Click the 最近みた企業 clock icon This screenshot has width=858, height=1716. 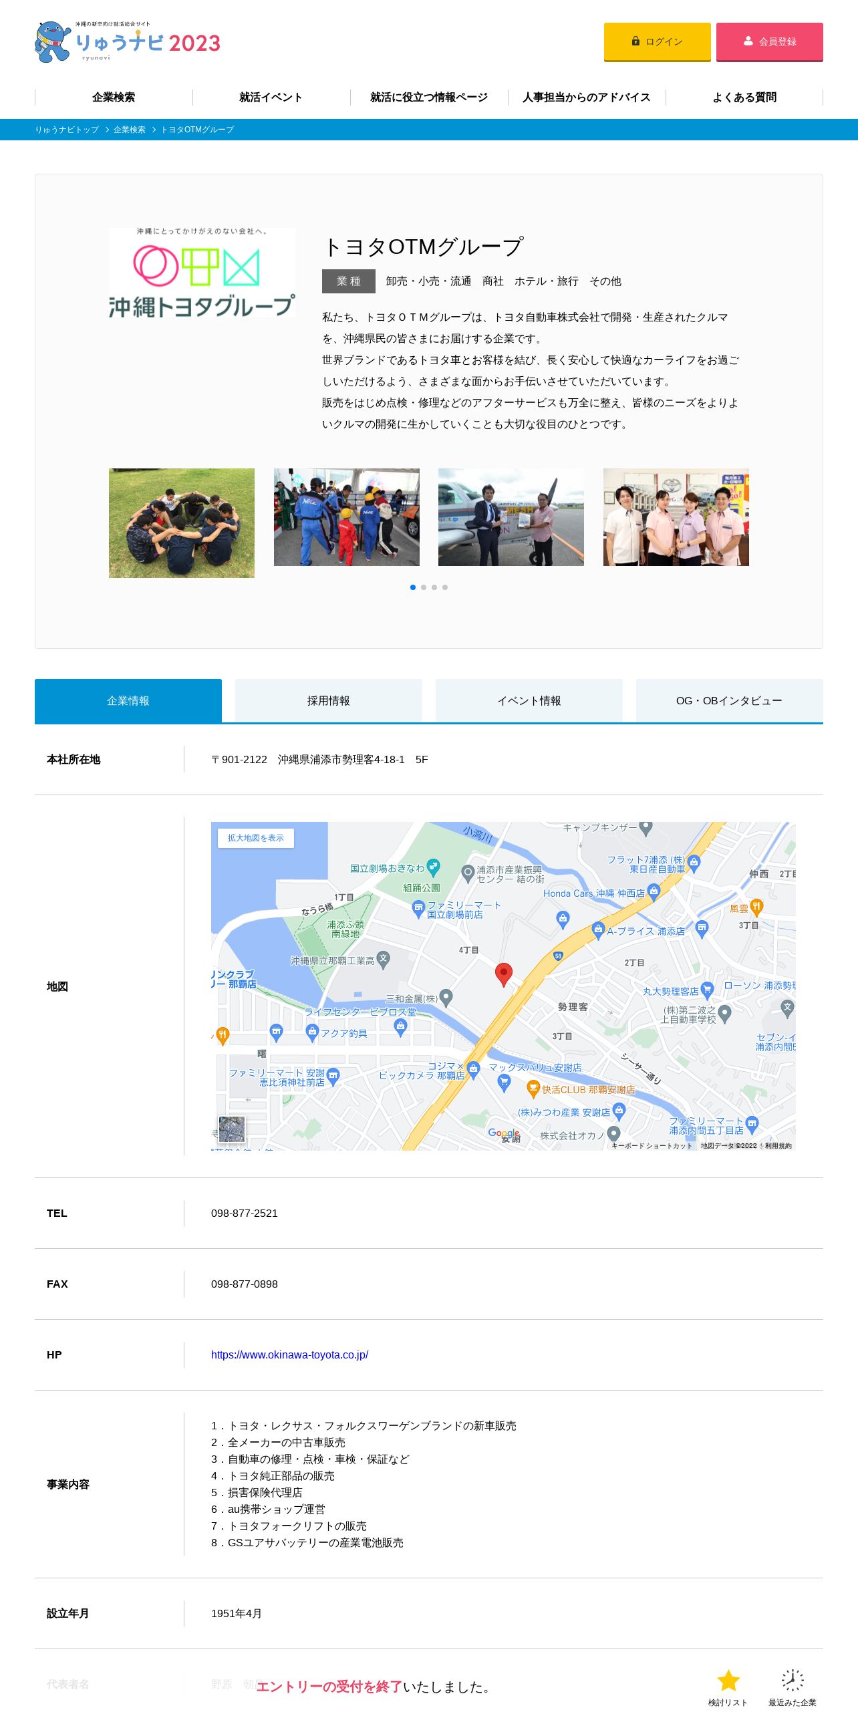click(x=793, y=1680)
